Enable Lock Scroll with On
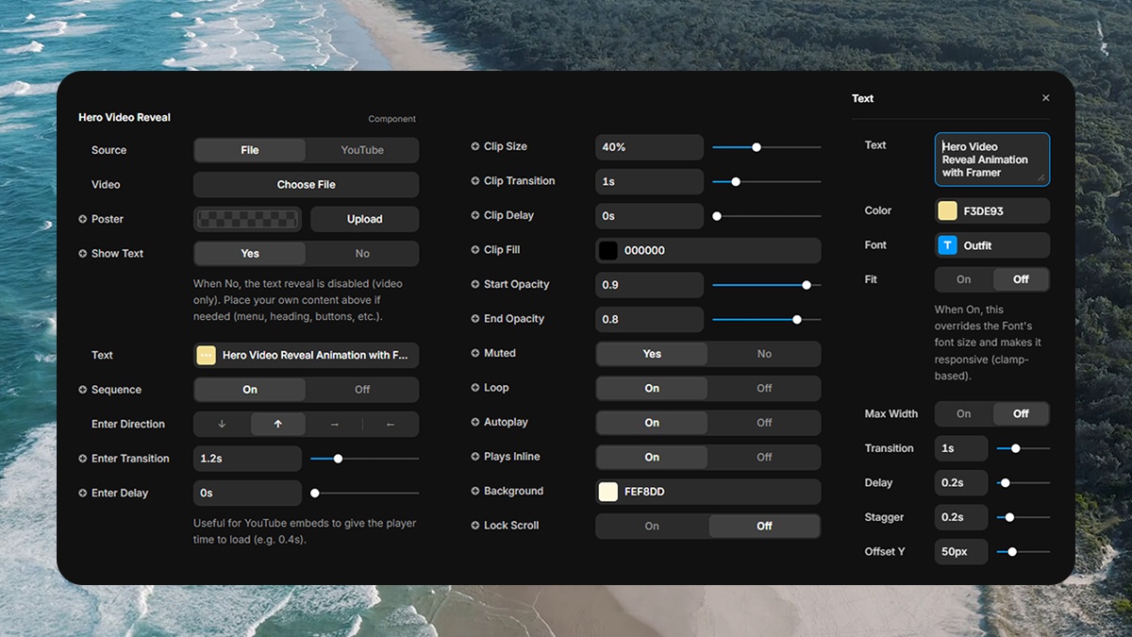Screen dimensions: 1132x637 pyautogui.click(x=652, y=526)
